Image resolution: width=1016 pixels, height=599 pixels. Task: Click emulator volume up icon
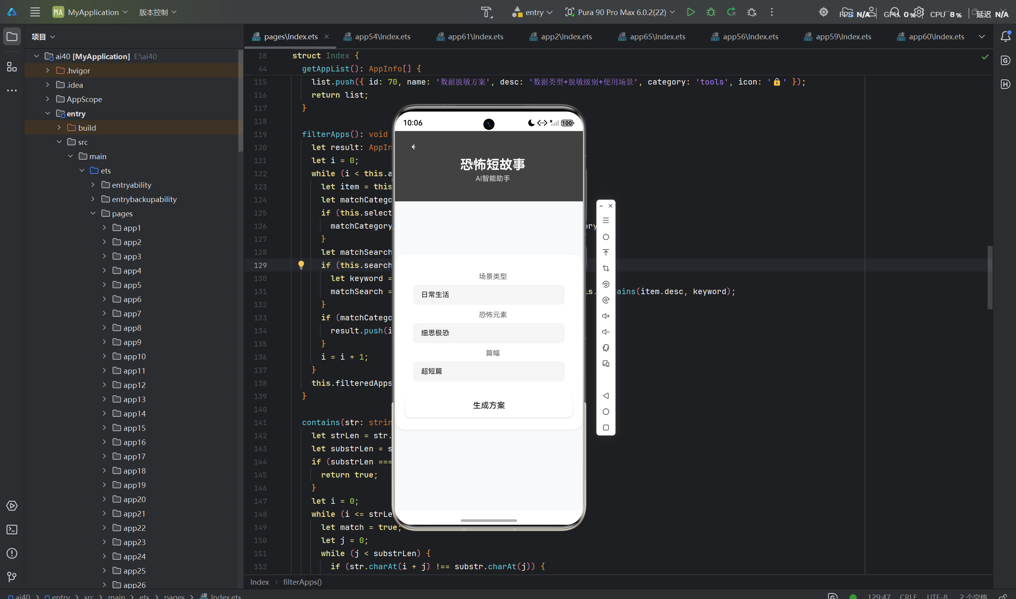606,316
